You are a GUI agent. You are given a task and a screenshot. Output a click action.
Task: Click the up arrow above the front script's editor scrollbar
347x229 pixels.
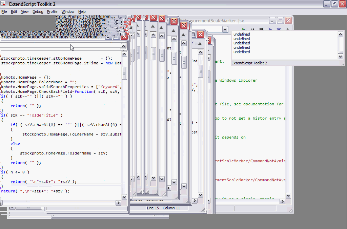pos(124,46)
